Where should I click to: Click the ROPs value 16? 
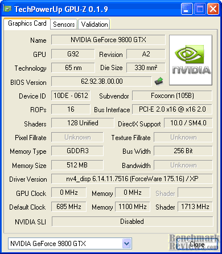71,109
